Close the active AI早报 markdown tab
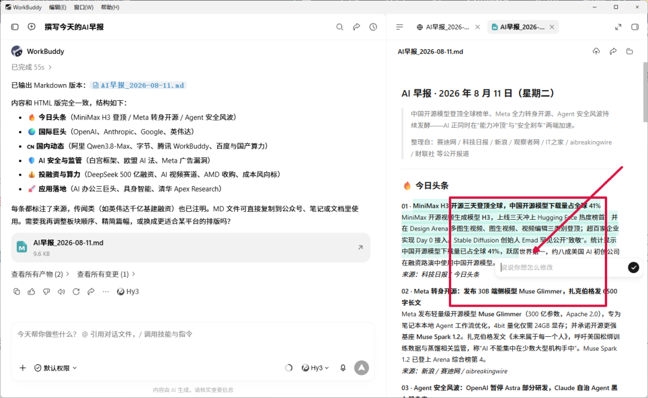 pos(552,27)
